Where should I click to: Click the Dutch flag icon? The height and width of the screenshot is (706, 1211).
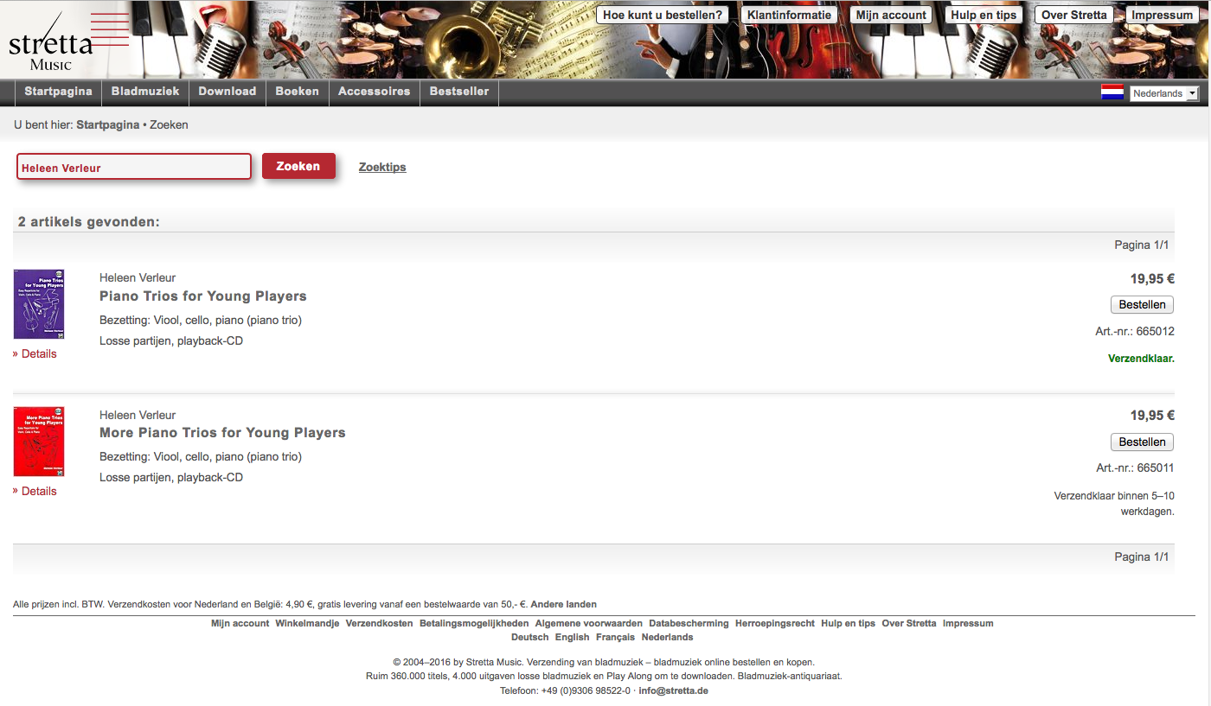(x=1112, y=92)
